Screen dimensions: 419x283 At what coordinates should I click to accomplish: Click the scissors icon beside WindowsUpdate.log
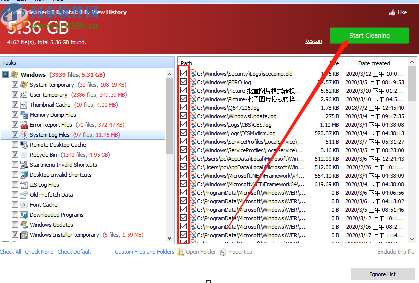click(x=193, y=116)
